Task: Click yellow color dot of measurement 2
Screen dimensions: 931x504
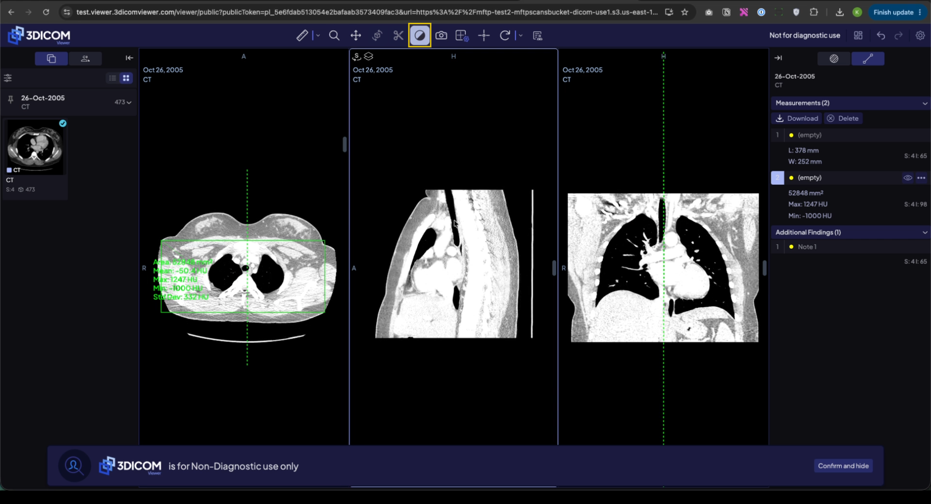Action: coord(791,178)
